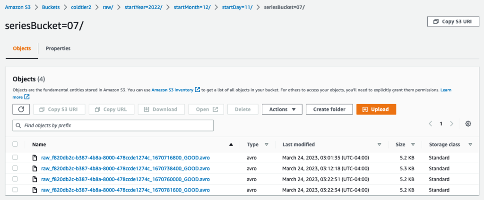Open raw_f820db2c...1670716800_GOOD.avro object

point(125,158)
